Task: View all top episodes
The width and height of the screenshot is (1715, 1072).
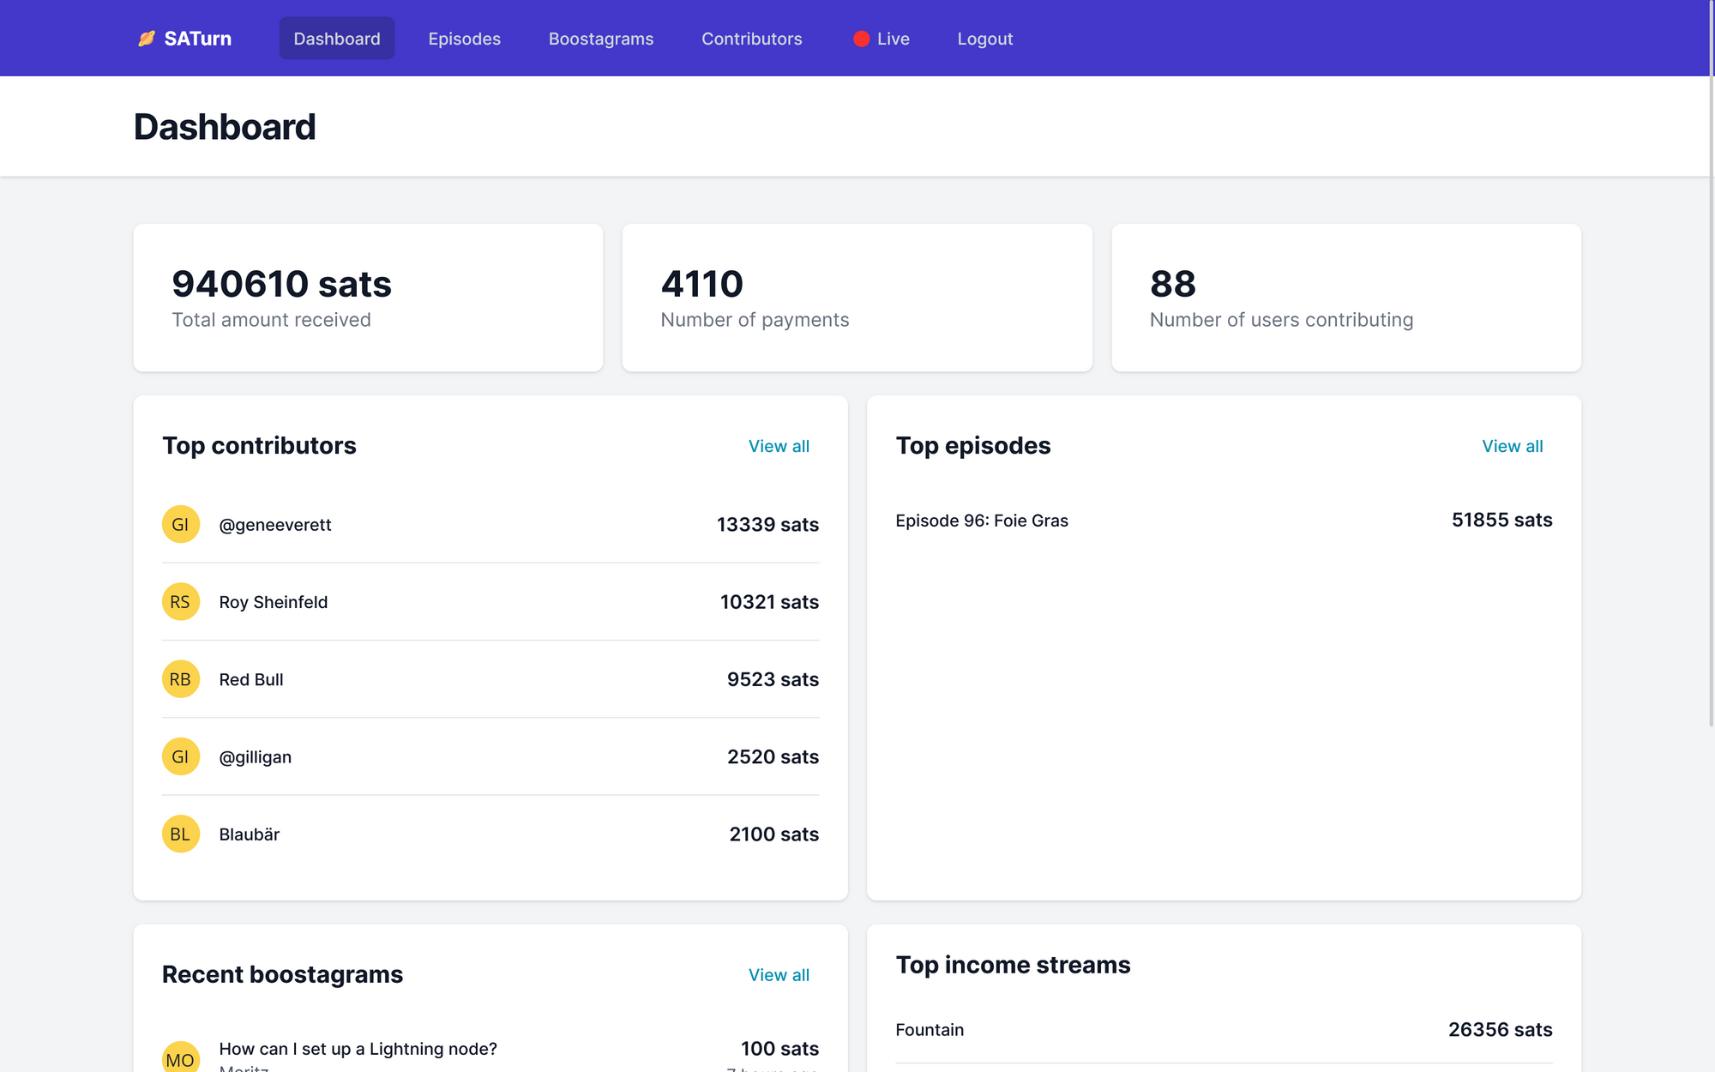Action: 1512,446
